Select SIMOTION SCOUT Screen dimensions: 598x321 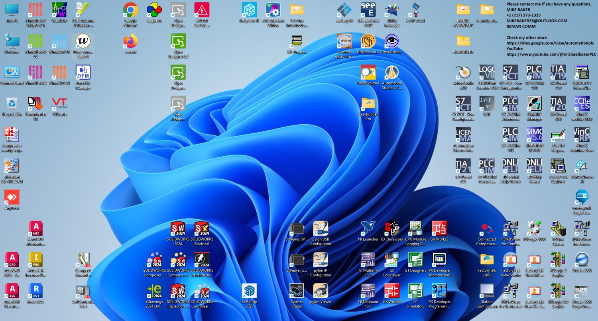pos(535,140)
